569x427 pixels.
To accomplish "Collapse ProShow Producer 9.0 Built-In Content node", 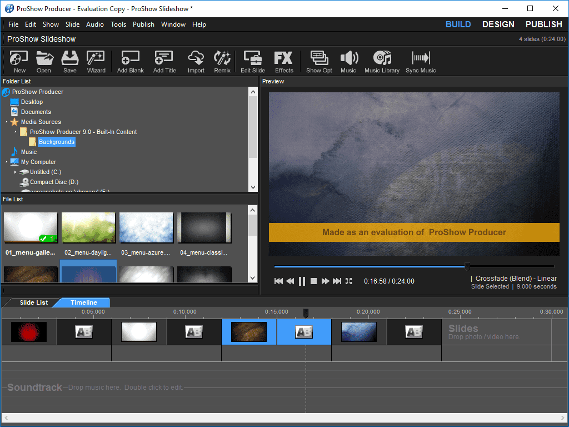I will coord(15,132).
